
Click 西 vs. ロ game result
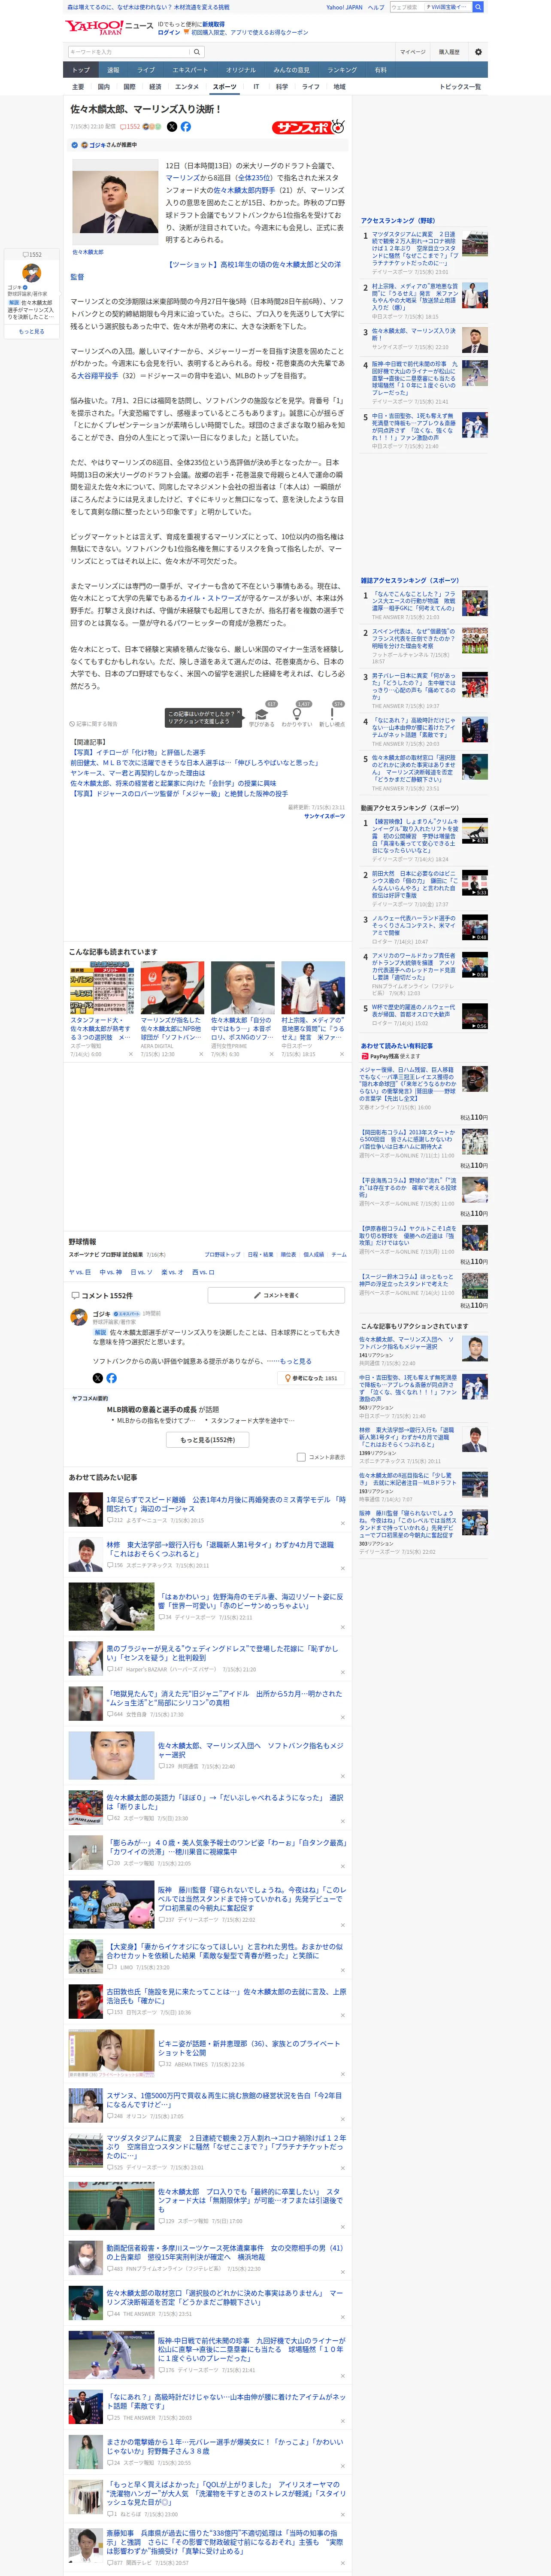point(203,1272)
